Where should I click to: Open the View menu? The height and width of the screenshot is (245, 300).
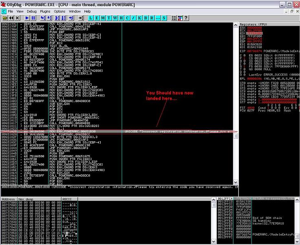(x=20, y=11)
